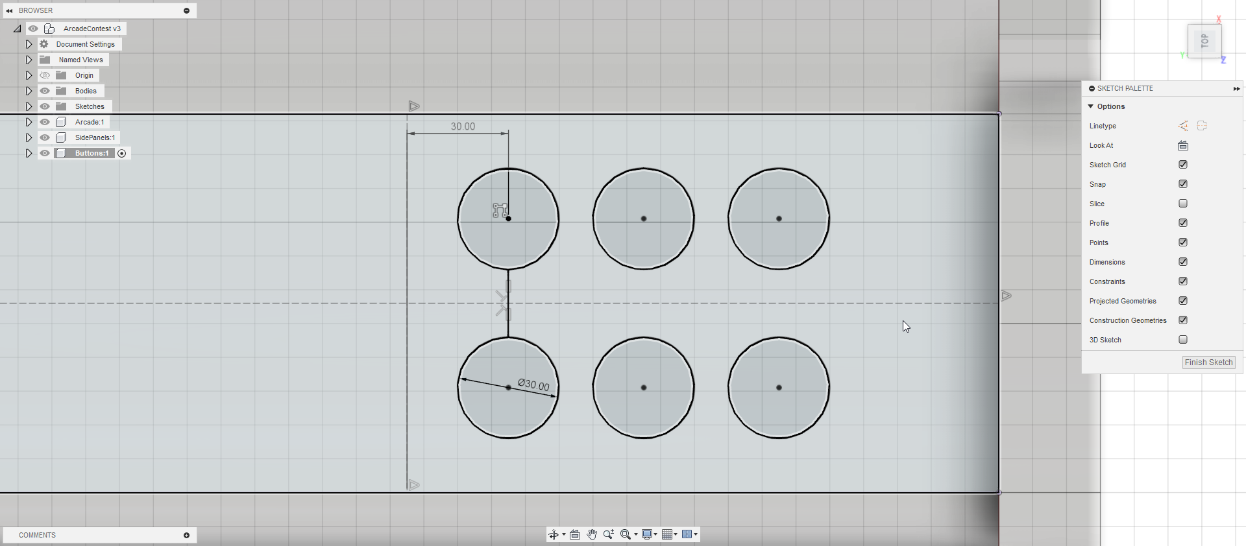Uncheck the Sketch Grid checkbox

pos(1183,165)
